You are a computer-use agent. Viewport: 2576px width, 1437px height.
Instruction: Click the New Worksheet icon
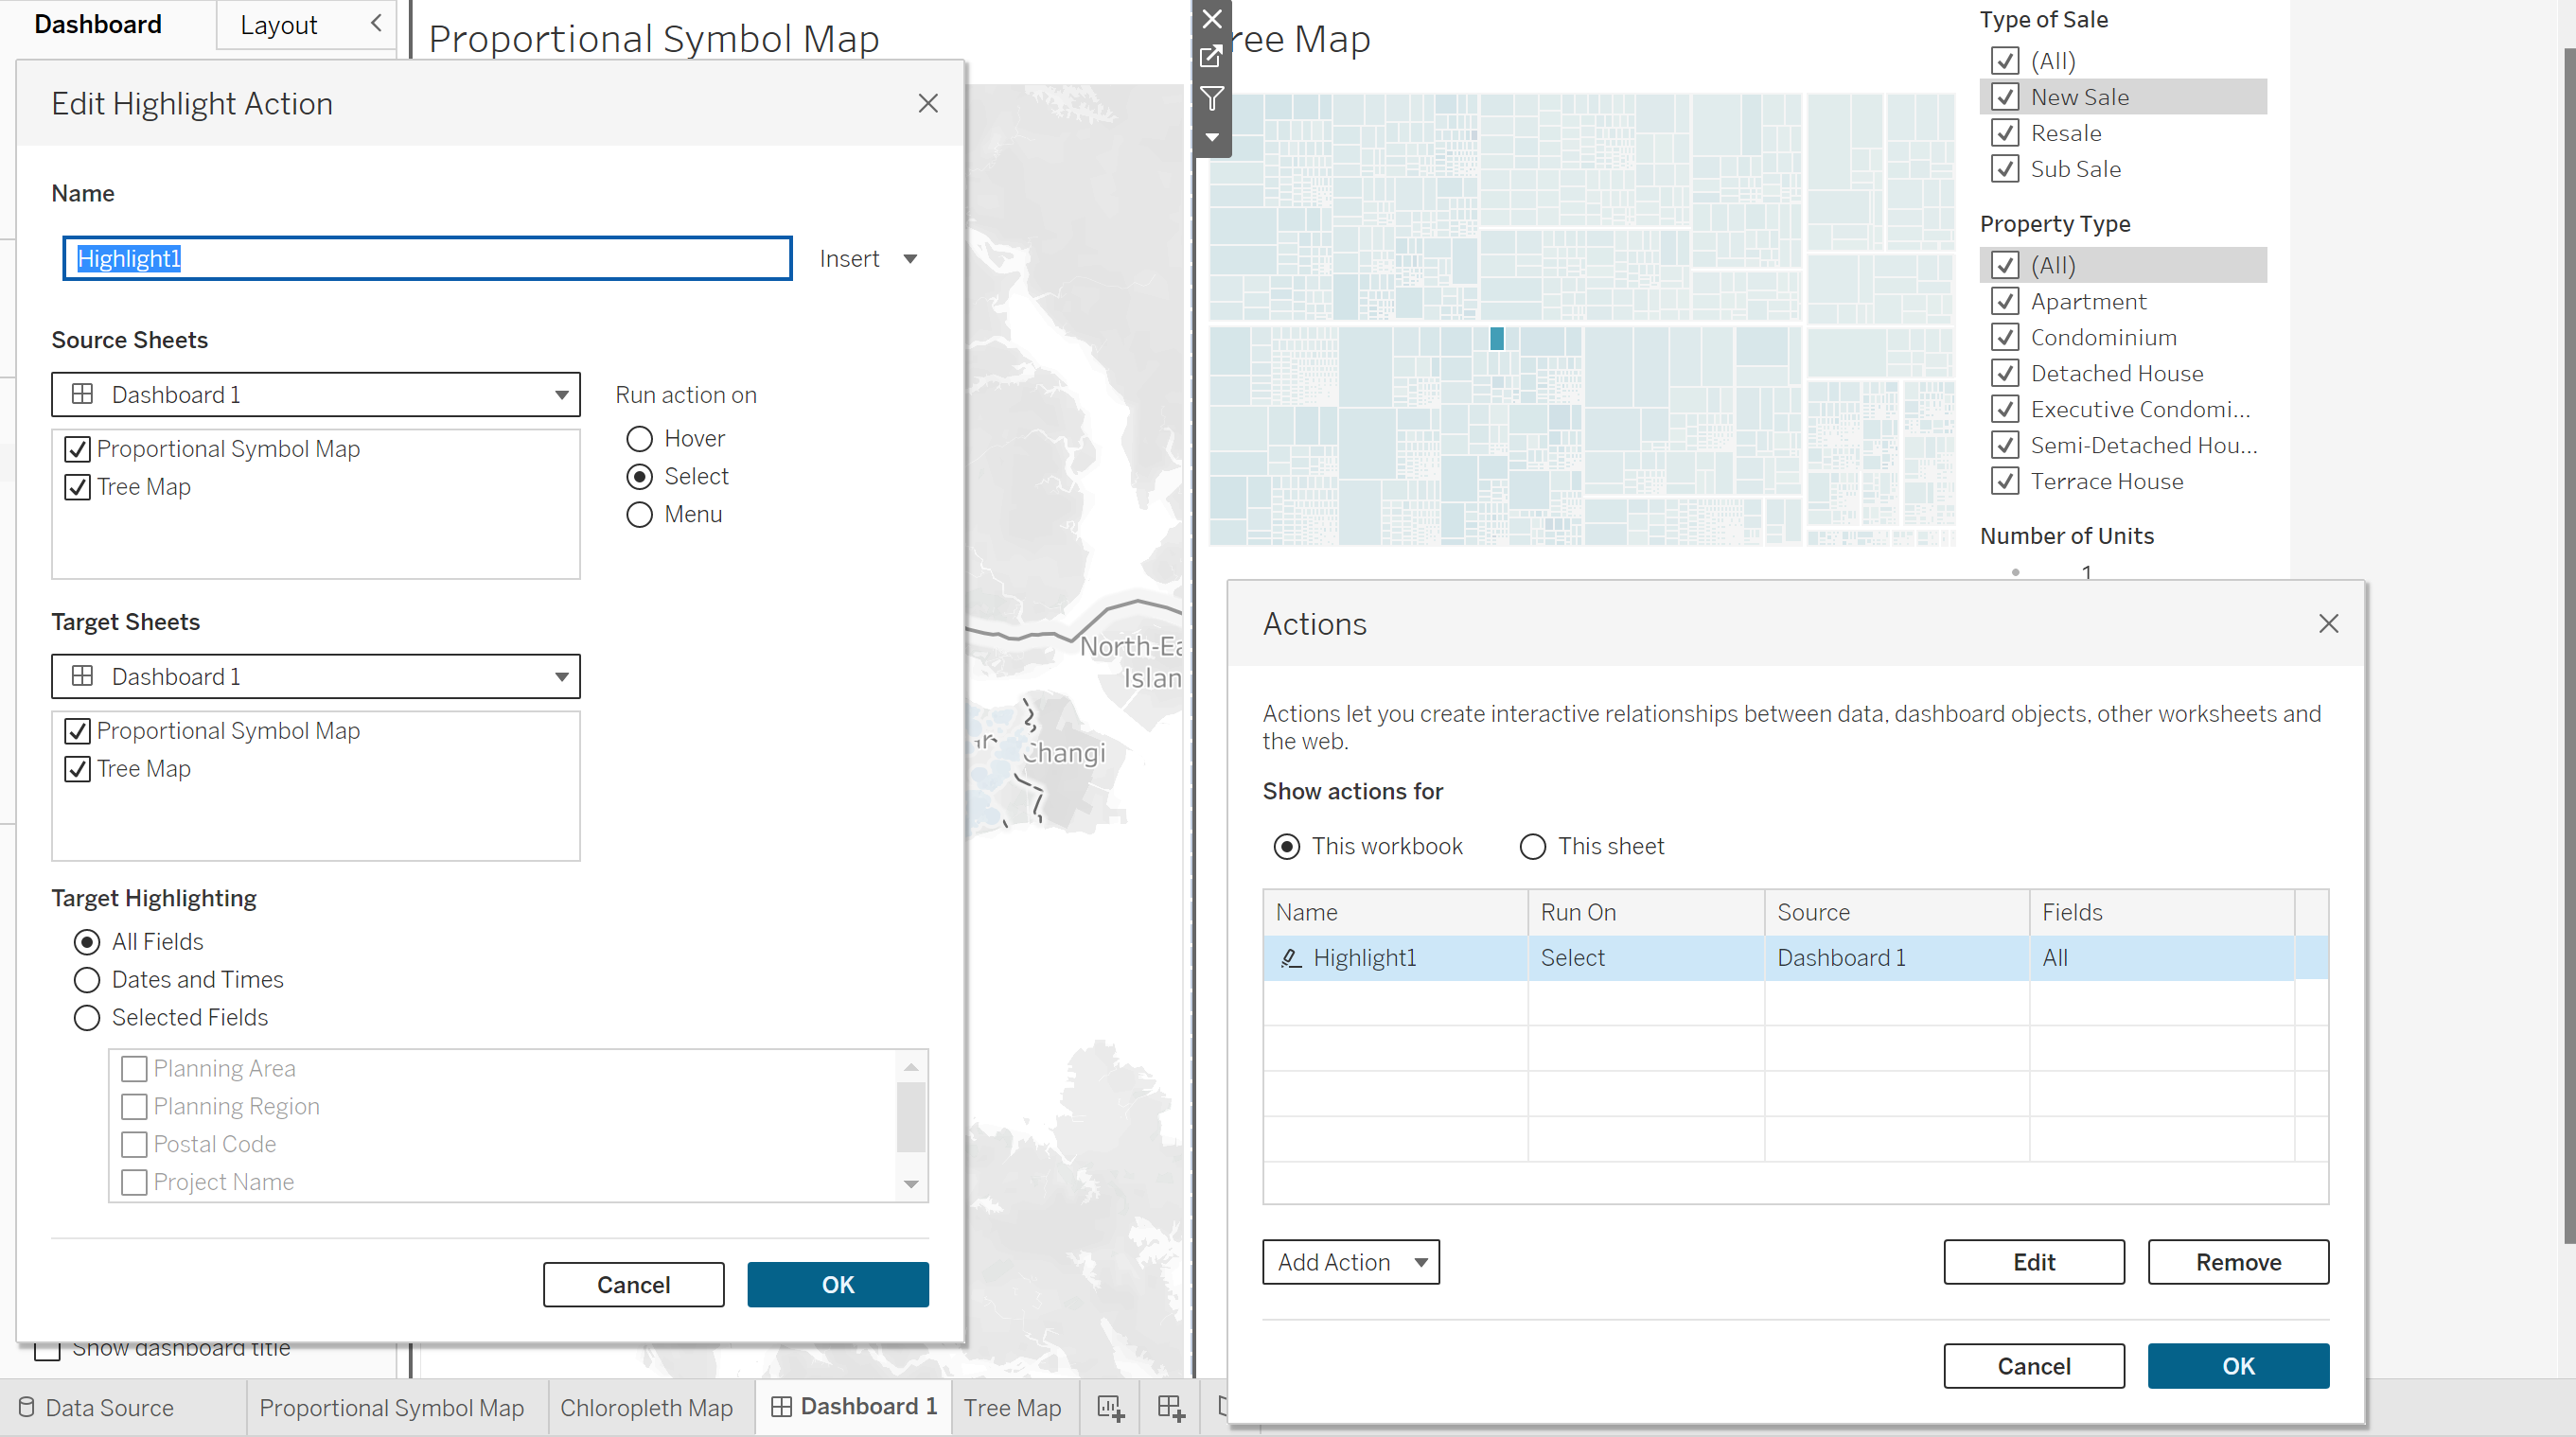point(1110,1407)
